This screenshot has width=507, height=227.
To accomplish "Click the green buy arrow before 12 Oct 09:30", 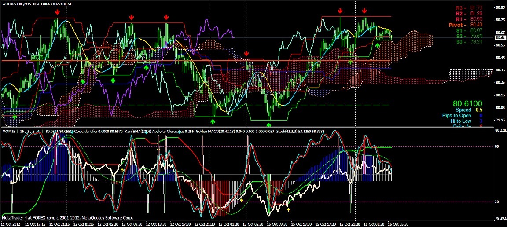I will [114, 80].
